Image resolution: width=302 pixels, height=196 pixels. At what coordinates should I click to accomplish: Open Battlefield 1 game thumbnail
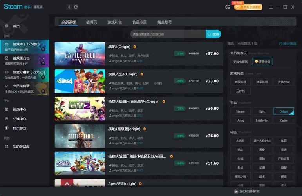pos(80,136)
